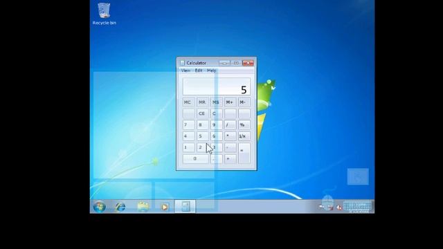Click the MC memory clear button
Viewport: 443px width, 249px height.
tap(188, 102)
